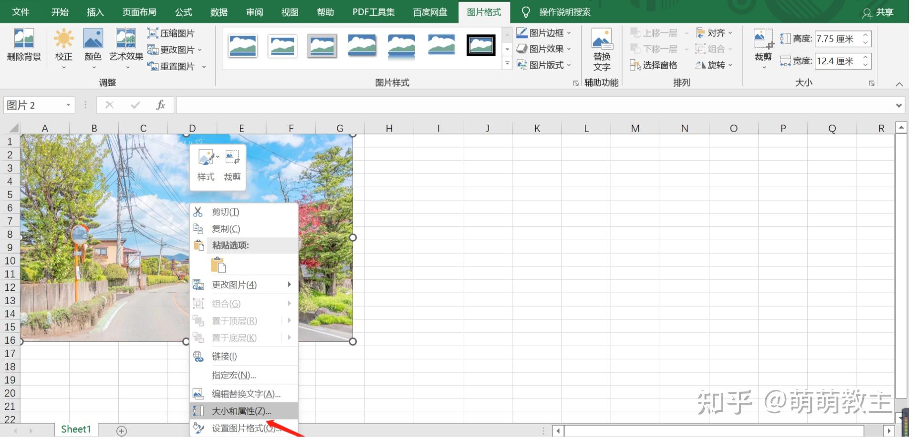
Task: Click the select all corner triangle
Action: [x=13, y=128]
